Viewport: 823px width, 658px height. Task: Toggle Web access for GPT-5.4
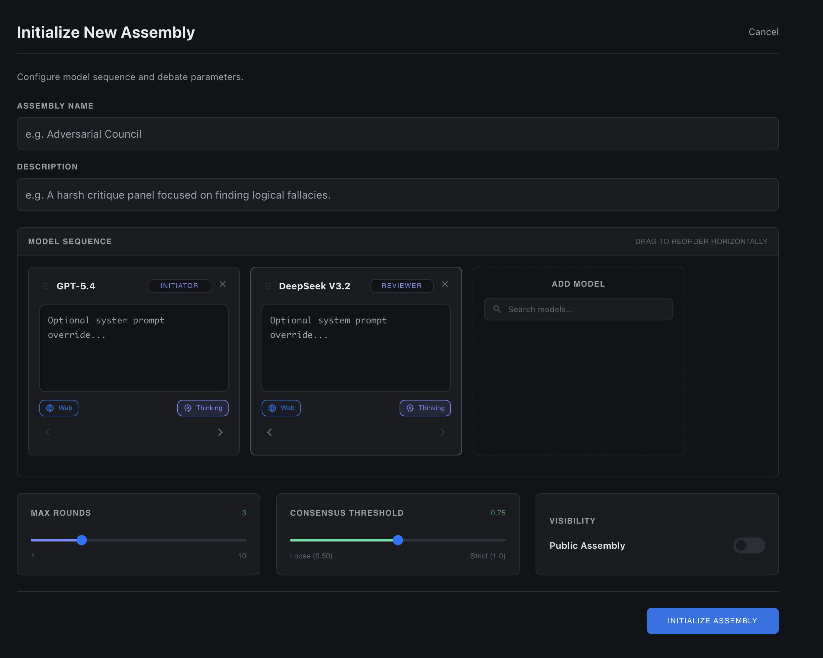tap(59, 408)
